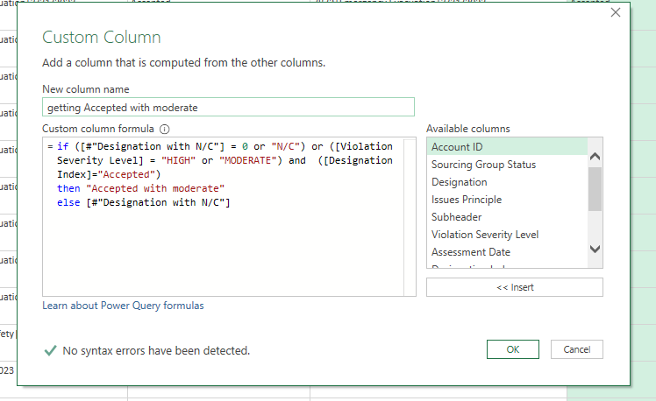This screenshot has width=656, height=401.
Task: Click the "else" keyword in the formula
Action: pos(68,202)
